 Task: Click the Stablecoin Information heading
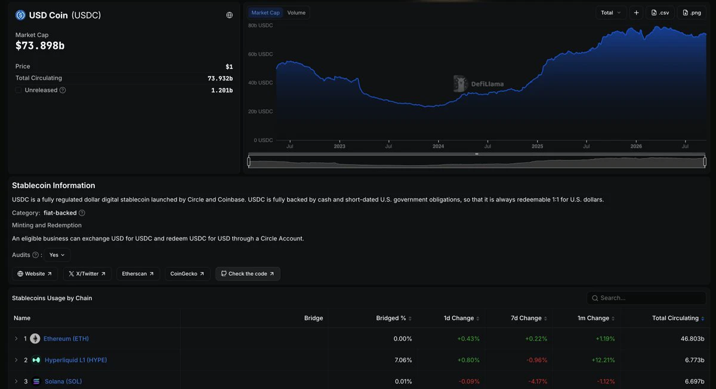(x=54, y=185)
